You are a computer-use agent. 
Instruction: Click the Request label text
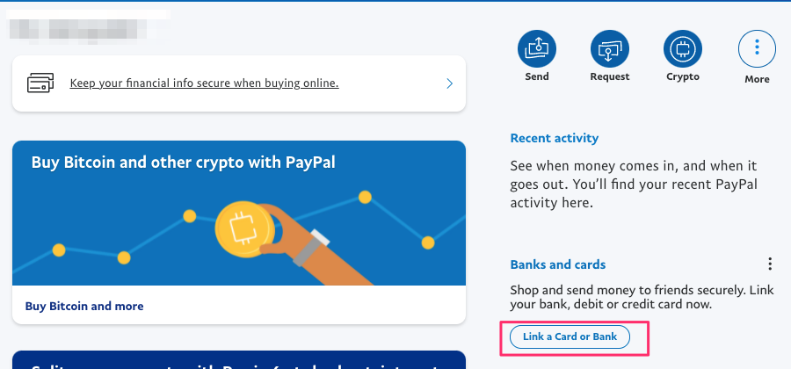point(610,76)
